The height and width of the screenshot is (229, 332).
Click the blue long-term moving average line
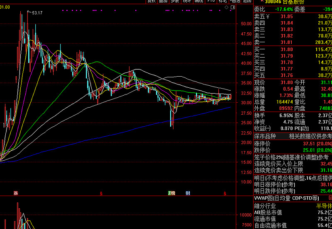click(124, 133)
